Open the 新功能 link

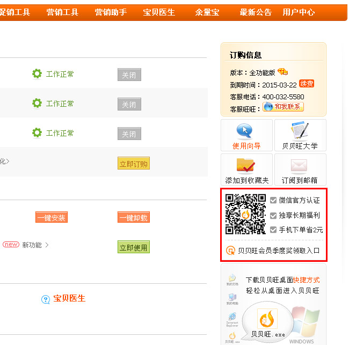(x=32, y=245)
